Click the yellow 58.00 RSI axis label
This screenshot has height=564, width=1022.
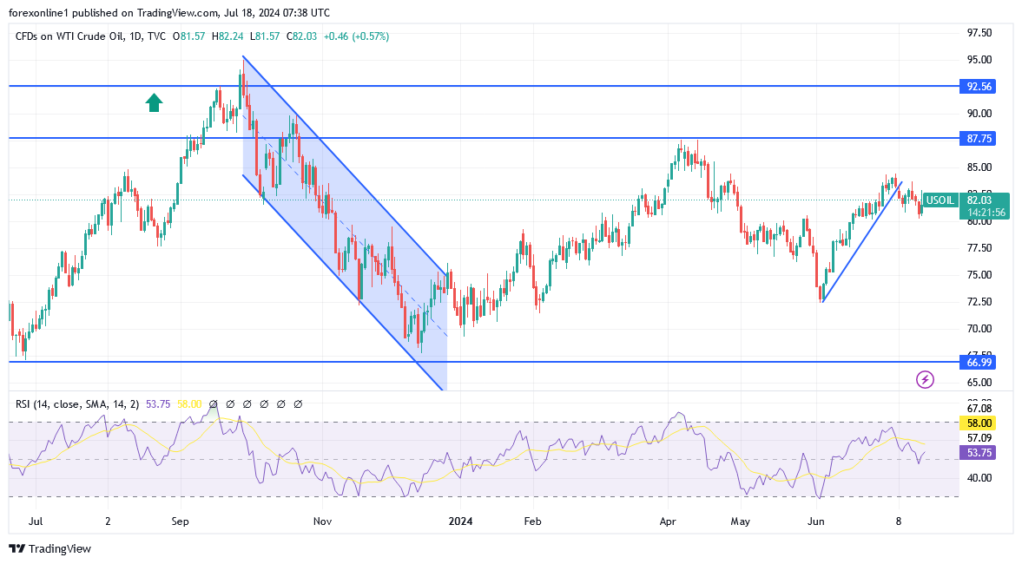977,423
